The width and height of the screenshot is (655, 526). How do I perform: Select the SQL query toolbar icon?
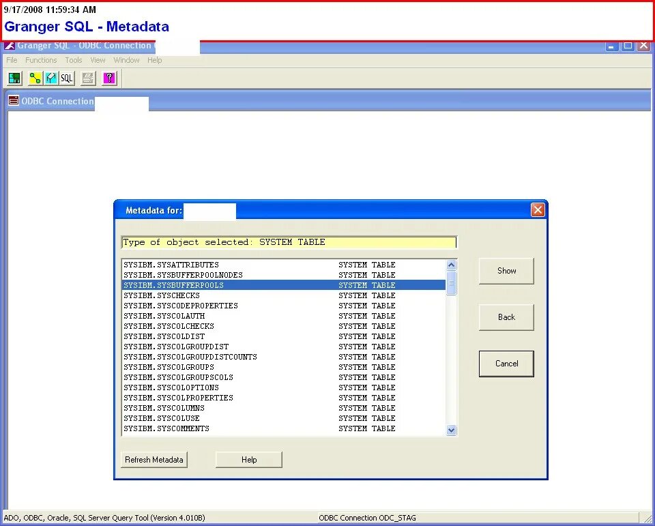(x=66, y=78)
